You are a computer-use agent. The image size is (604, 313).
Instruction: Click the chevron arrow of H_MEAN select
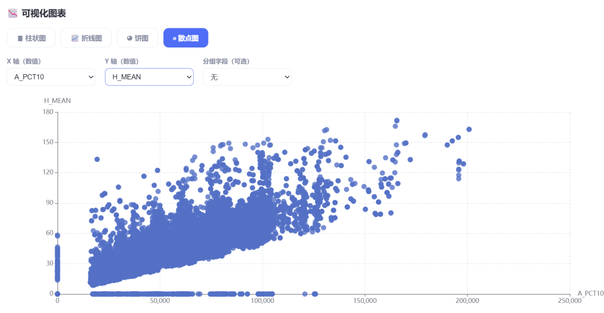coord(189,77)
